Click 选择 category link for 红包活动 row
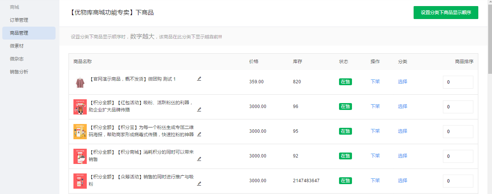 click(402, 107)
